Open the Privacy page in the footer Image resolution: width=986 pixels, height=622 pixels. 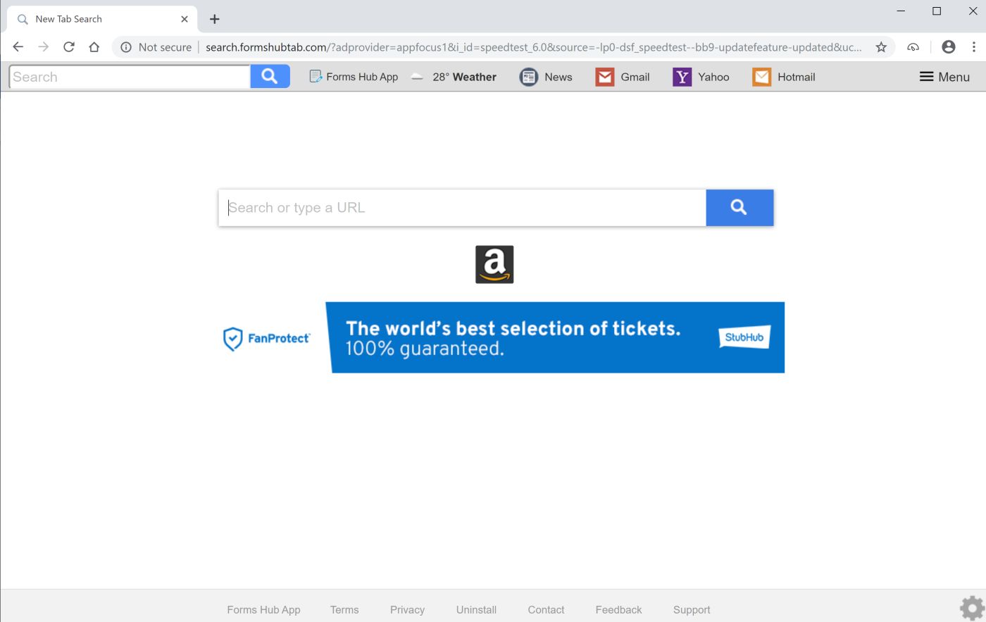pos(407,609)
